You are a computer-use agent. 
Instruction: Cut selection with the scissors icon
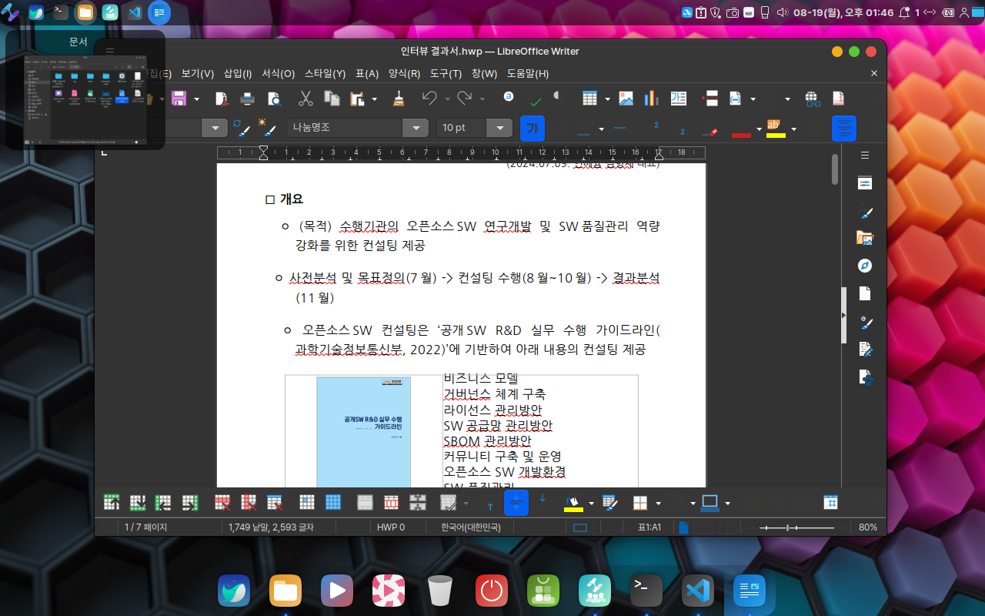pyautogui.click(x=306, y=98)
